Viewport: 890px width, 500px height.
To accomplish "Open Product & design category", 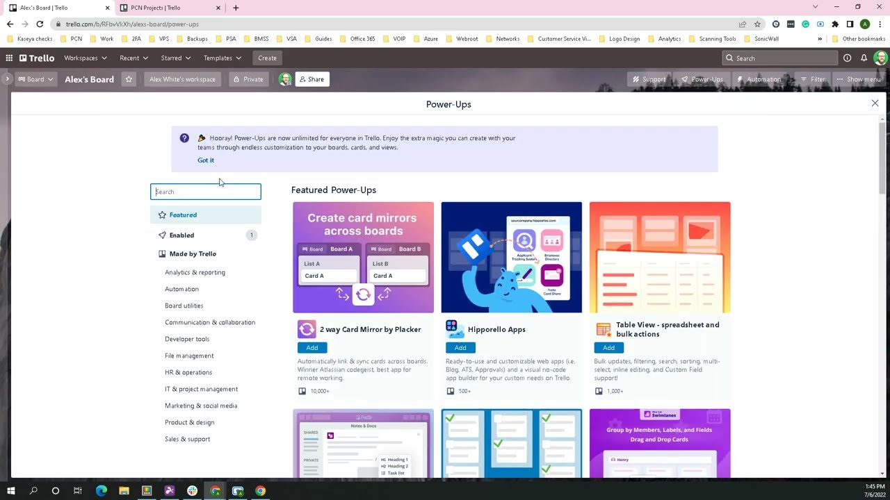I will 190,422.
